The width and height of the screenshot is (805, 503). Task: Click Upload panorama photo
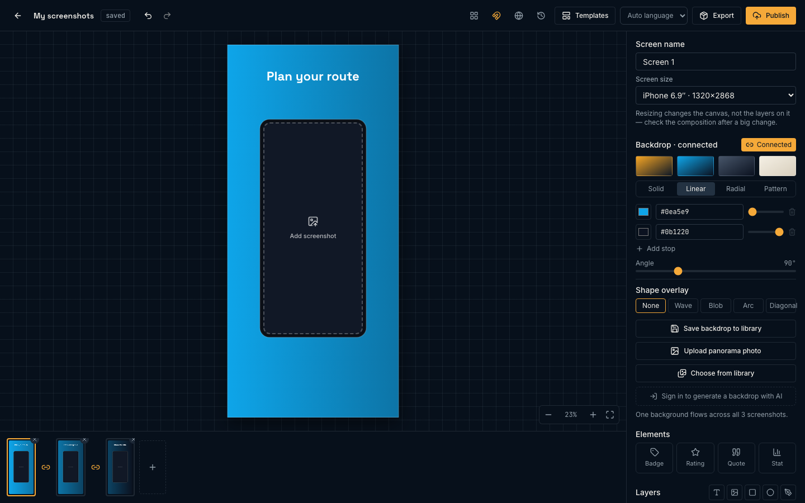(x=716, y=351)
